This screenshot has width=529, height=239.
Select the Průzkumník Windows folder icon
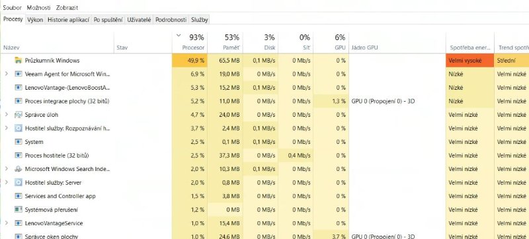(19, 61)
